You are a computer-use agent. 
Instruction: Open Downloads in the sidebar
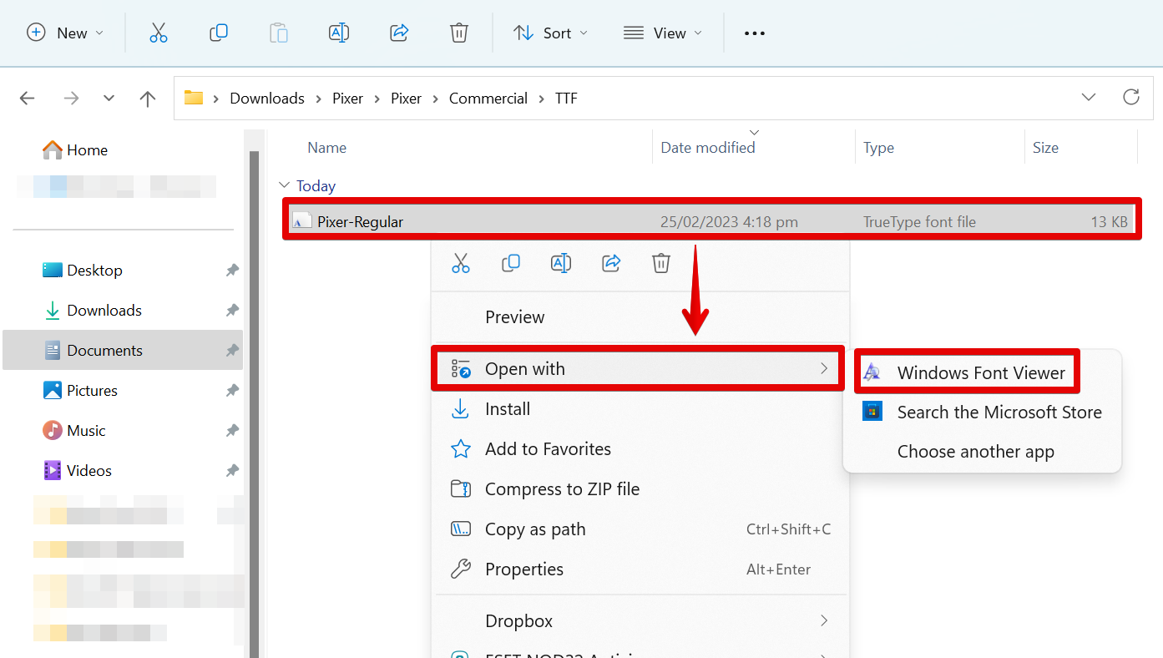coord(104,311)
